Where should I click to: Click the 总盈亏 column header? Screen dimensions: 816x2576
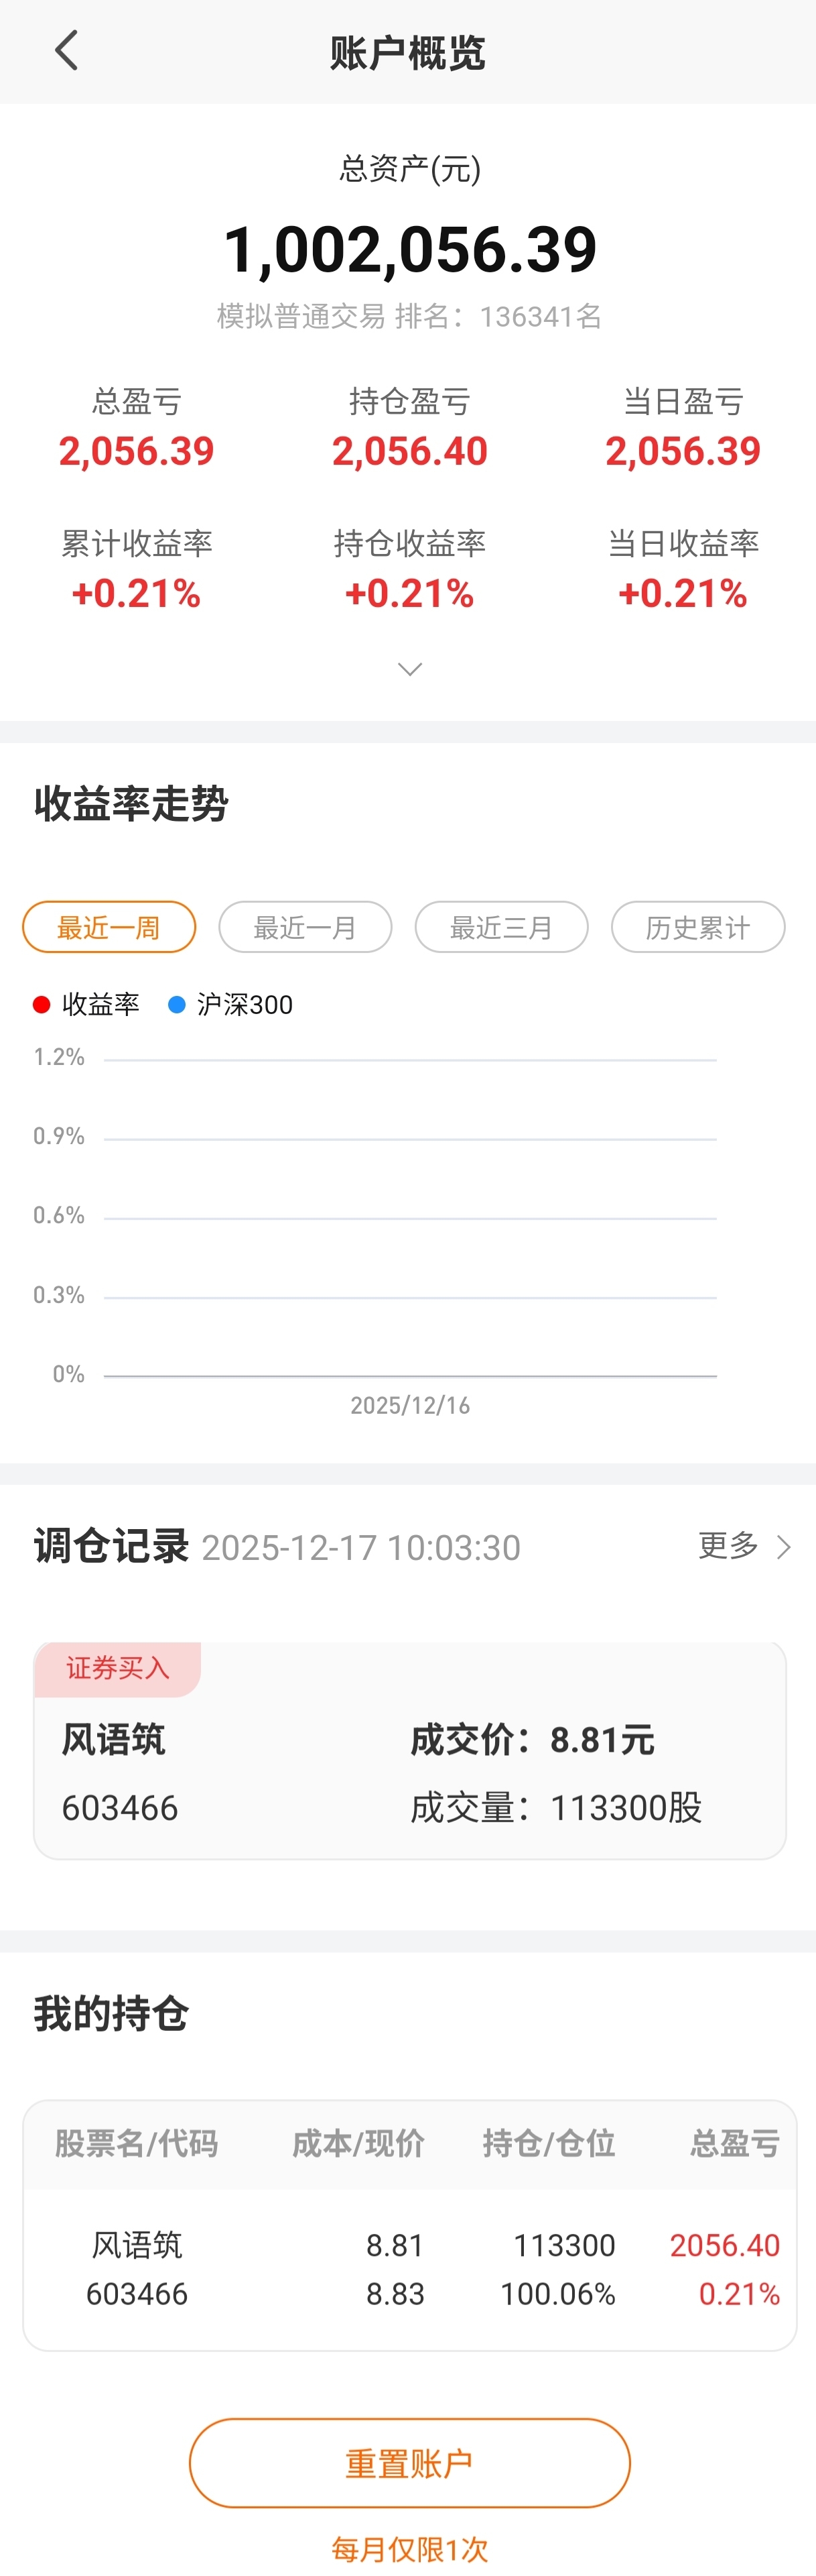(734, 2143)
